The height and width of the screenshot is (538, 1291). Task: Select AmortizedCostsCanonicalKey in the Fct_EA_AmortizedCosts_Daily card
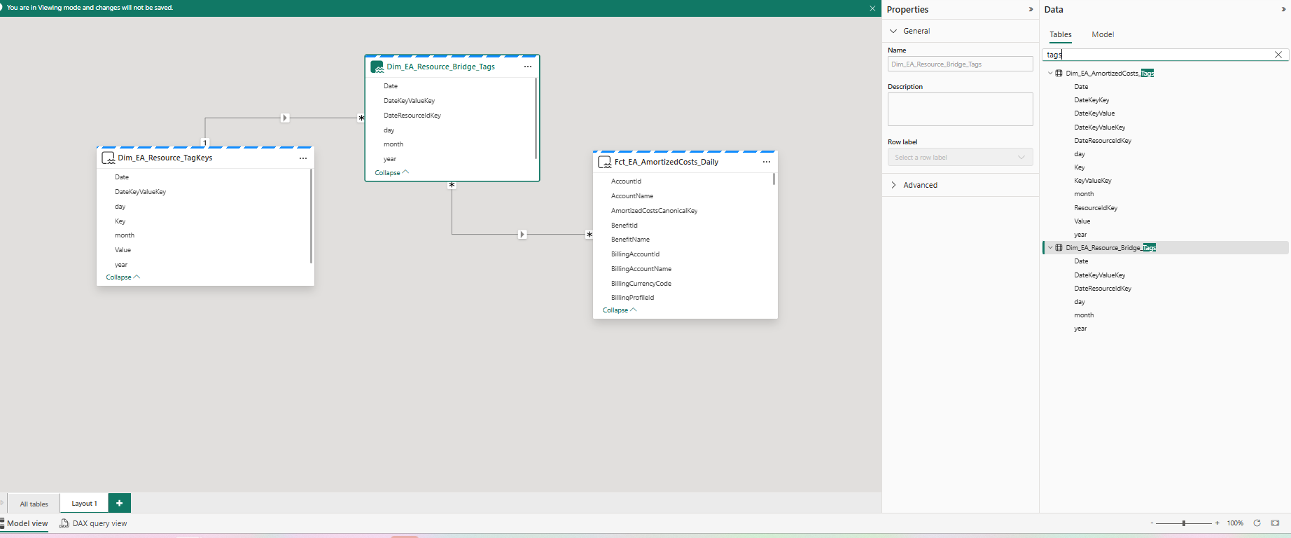(654, 211)
